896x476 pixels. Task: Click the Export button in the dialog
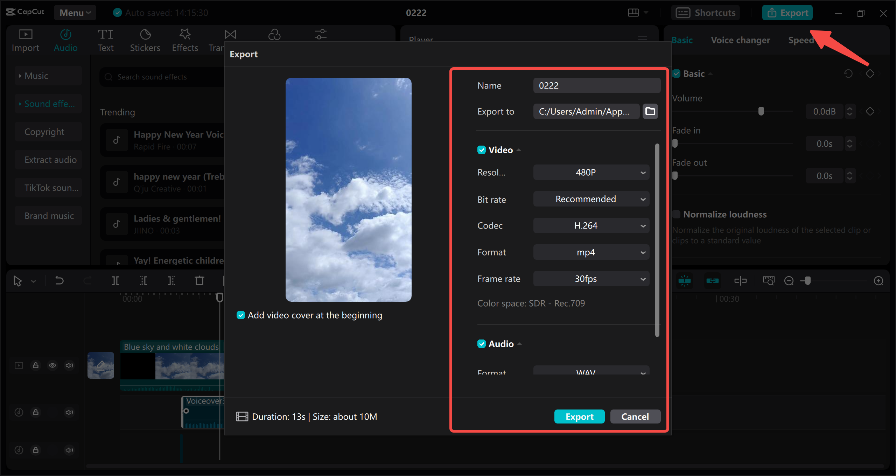(x=579, y=416)
